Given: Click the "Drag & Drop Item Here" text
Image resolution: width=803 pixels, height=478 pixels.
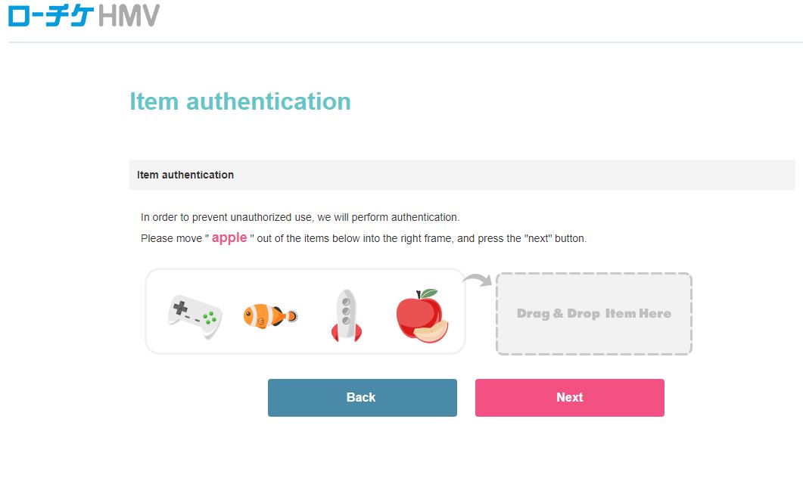Looking at the screenshot, I should pos(594,314).
